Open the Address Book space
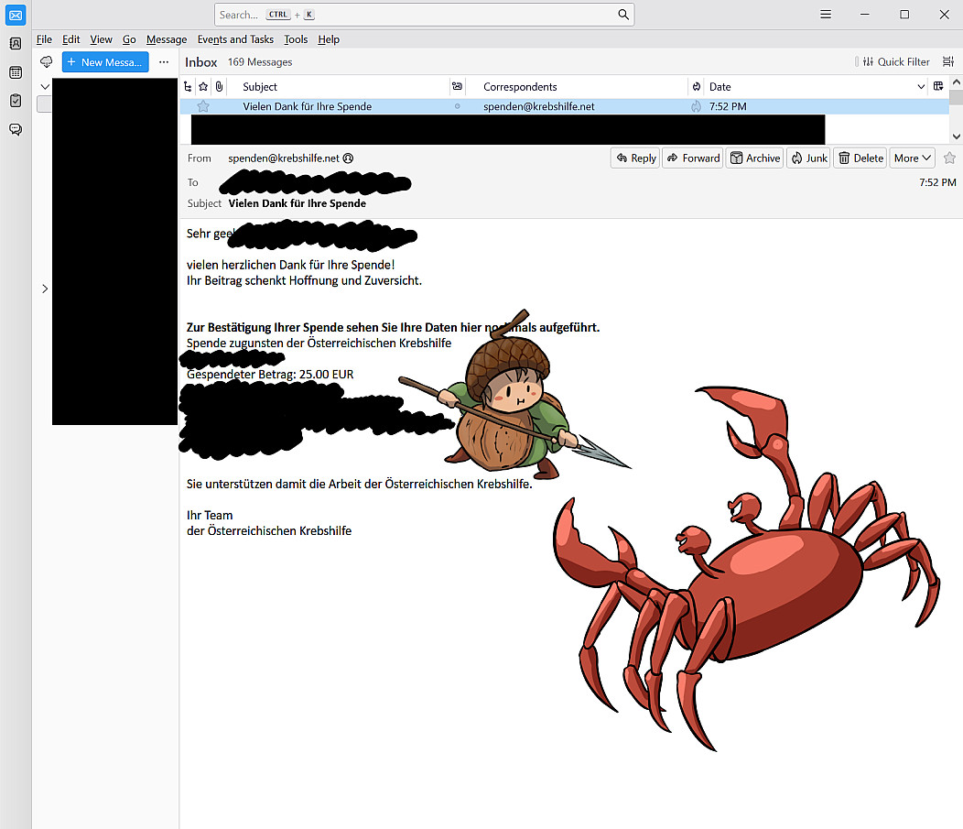This screenshot has width=963, height=829. tap(16, 43)
